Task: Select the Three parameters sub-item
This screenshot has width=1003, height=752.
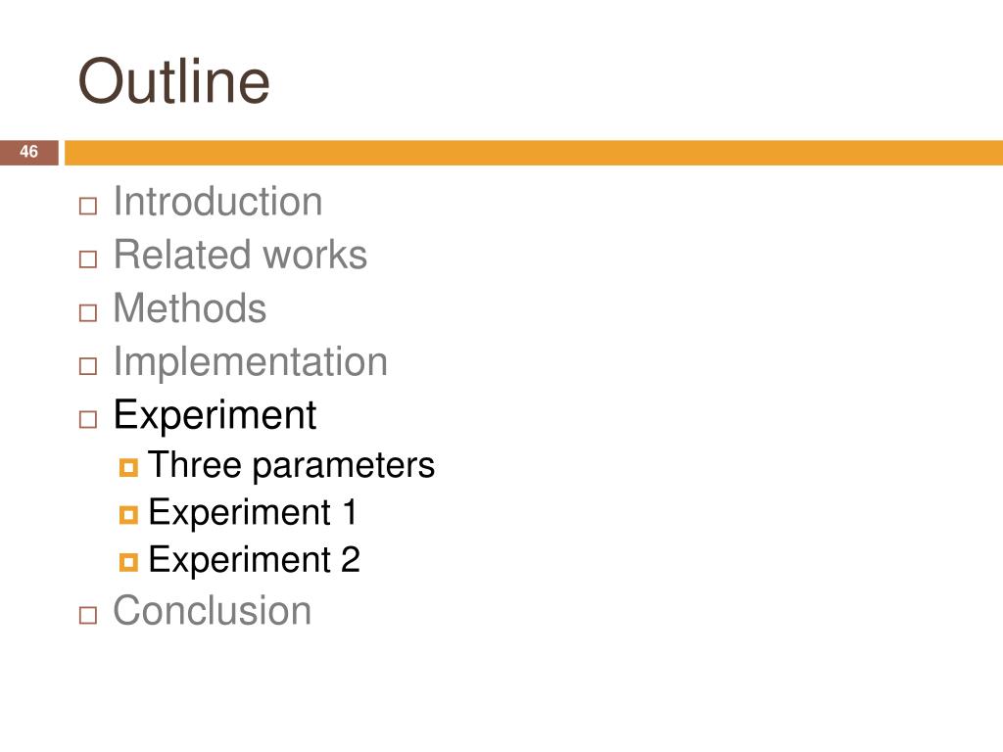Action: click(291, 465)
